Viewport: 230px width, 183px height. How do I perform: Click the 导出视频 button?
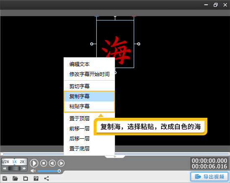coord(210,177)
